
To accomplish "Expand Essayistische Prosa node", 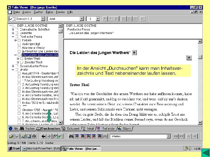I will tap(13, 66).
